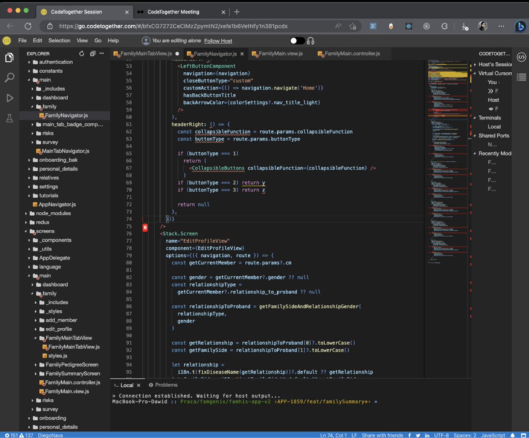The height and width of the screenshot is (438, 529).
Task: Open the Testing beaker icon
Action: (9, 117)
